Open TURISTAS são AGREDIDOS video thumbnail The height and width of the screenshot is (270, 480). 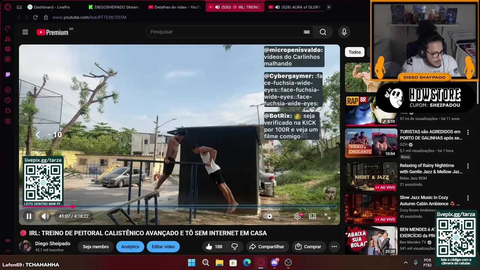point(371,143)
